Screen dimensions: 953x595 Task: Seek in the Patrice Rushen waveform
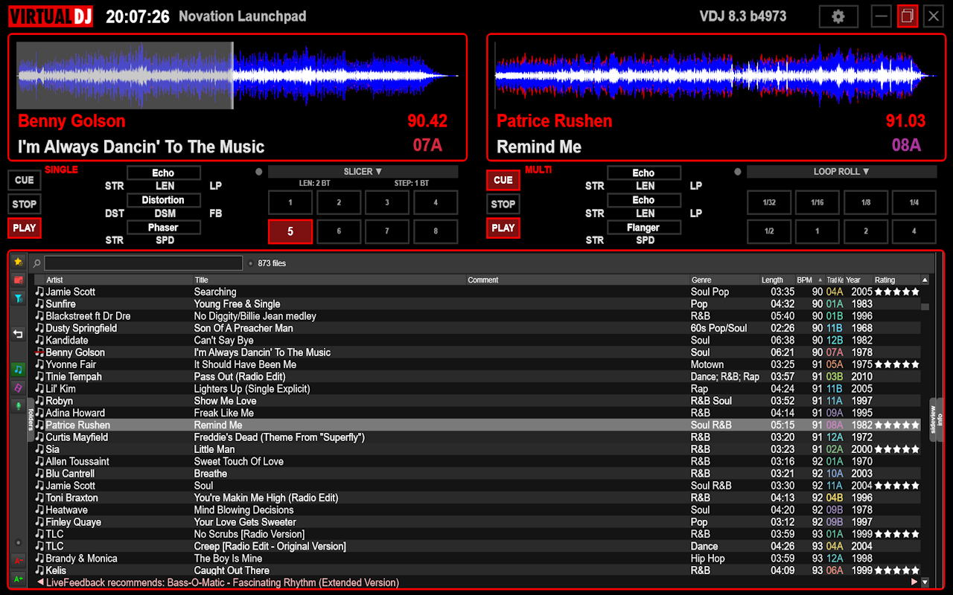tap(715, 75)
